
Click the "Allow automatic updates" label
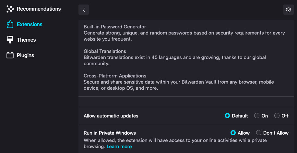pyautogui.click(x=111, y=116)
